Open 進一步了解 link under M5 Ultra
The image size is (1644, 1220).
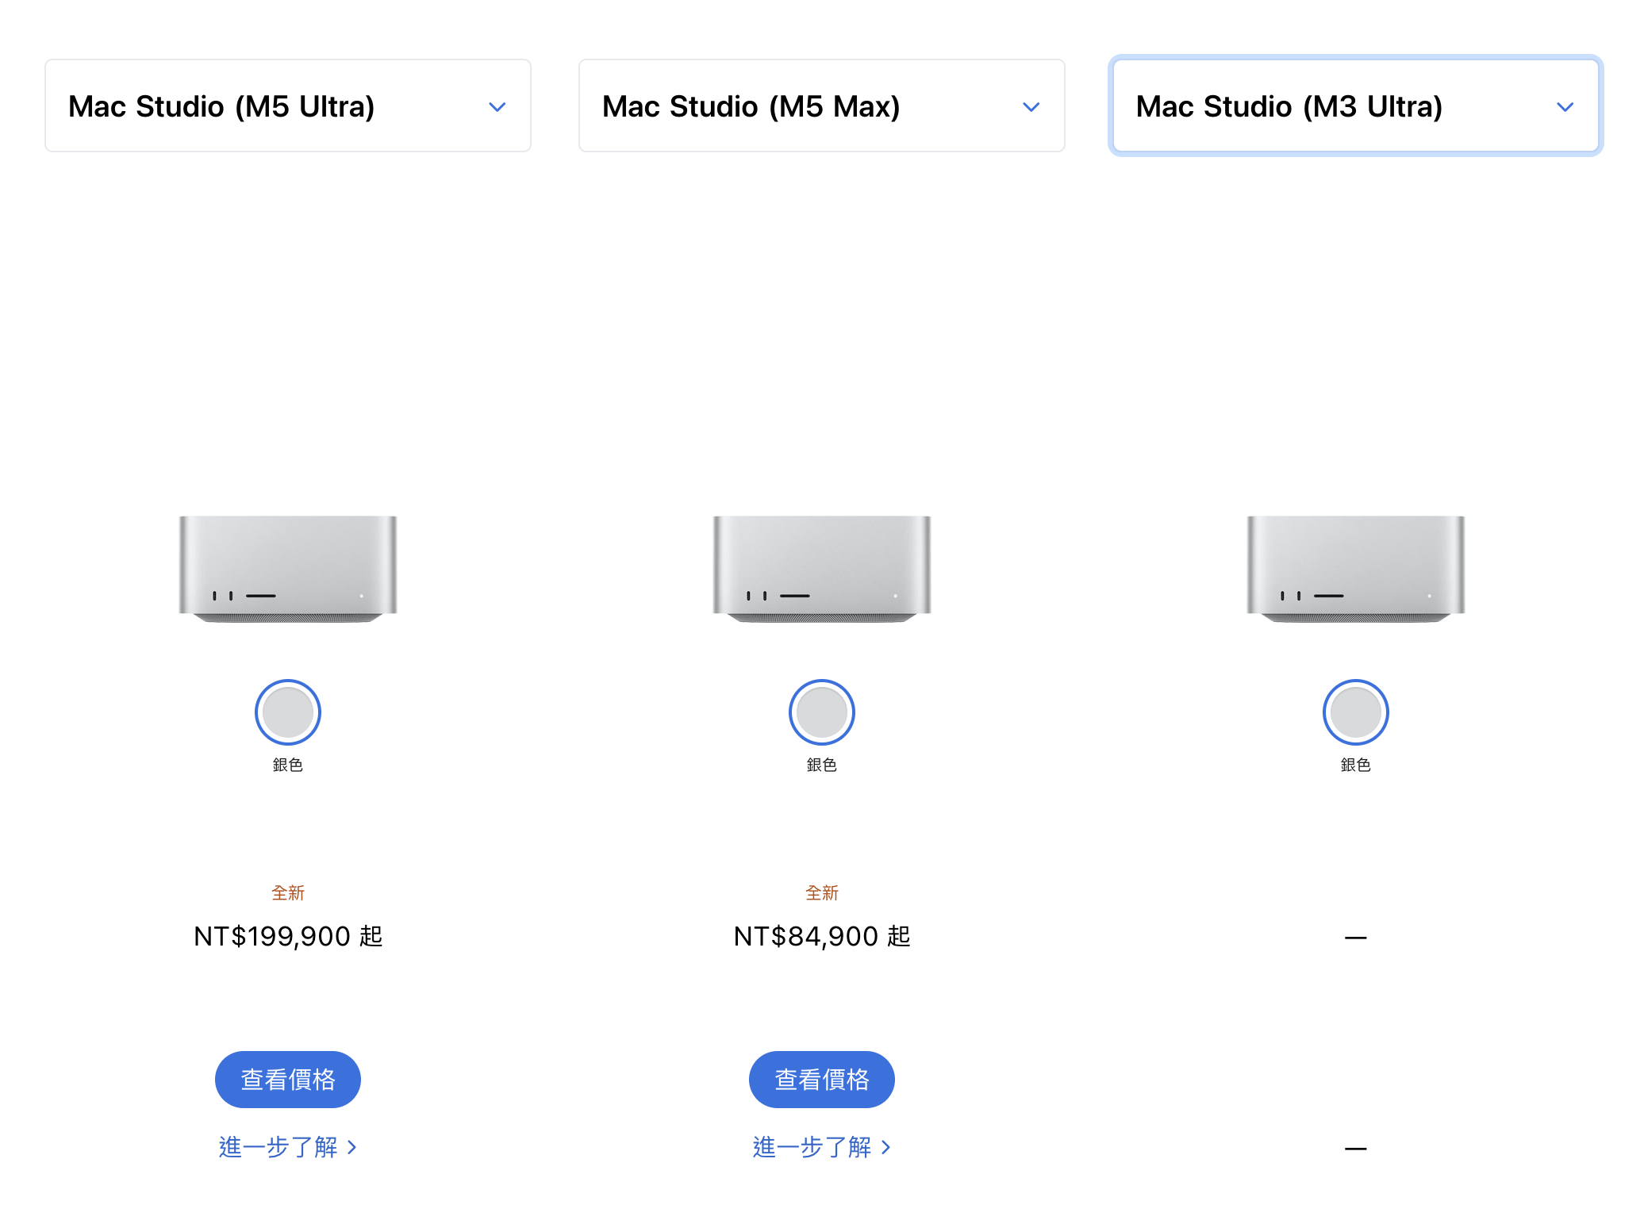tap(288, 1147)
